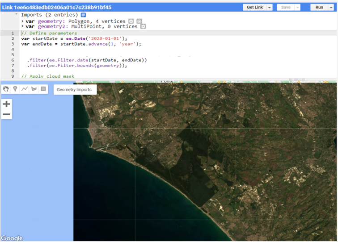Click second icon next to geometry Polygon import

(x=139, y=21)
